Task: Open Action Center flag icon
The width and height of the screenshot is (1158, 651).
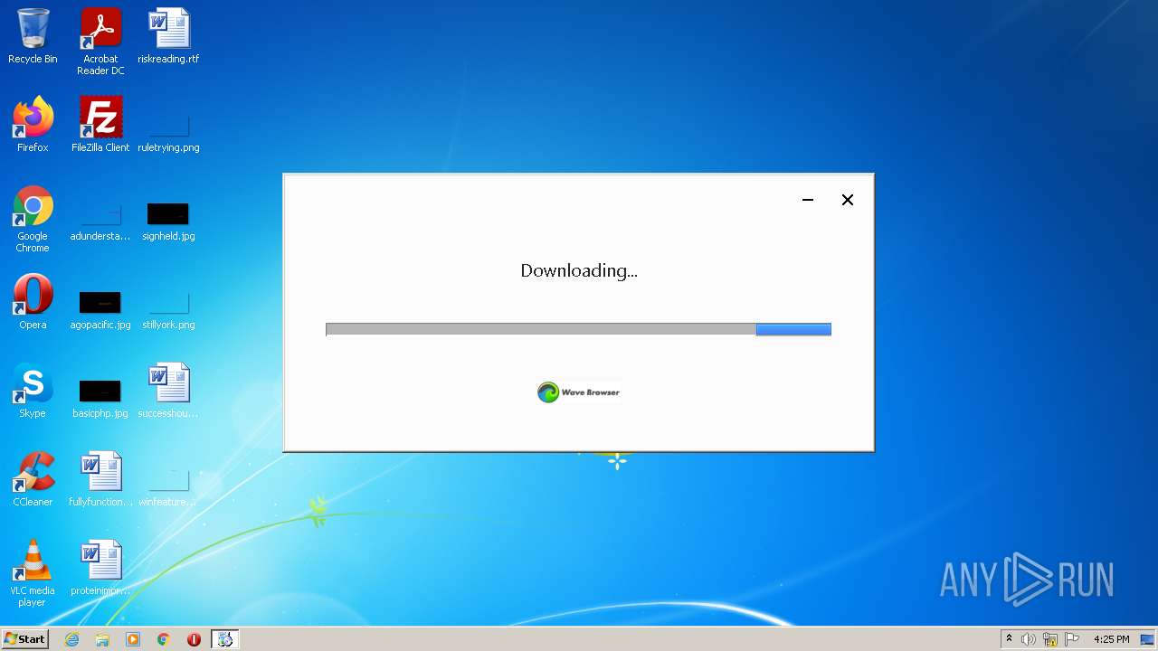Action: point(1072,639)
